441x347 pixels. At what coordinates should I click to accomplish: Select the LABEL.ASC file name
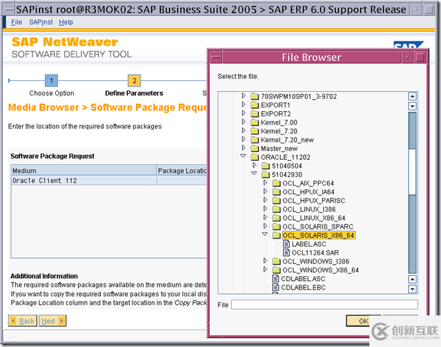[309, 244]
